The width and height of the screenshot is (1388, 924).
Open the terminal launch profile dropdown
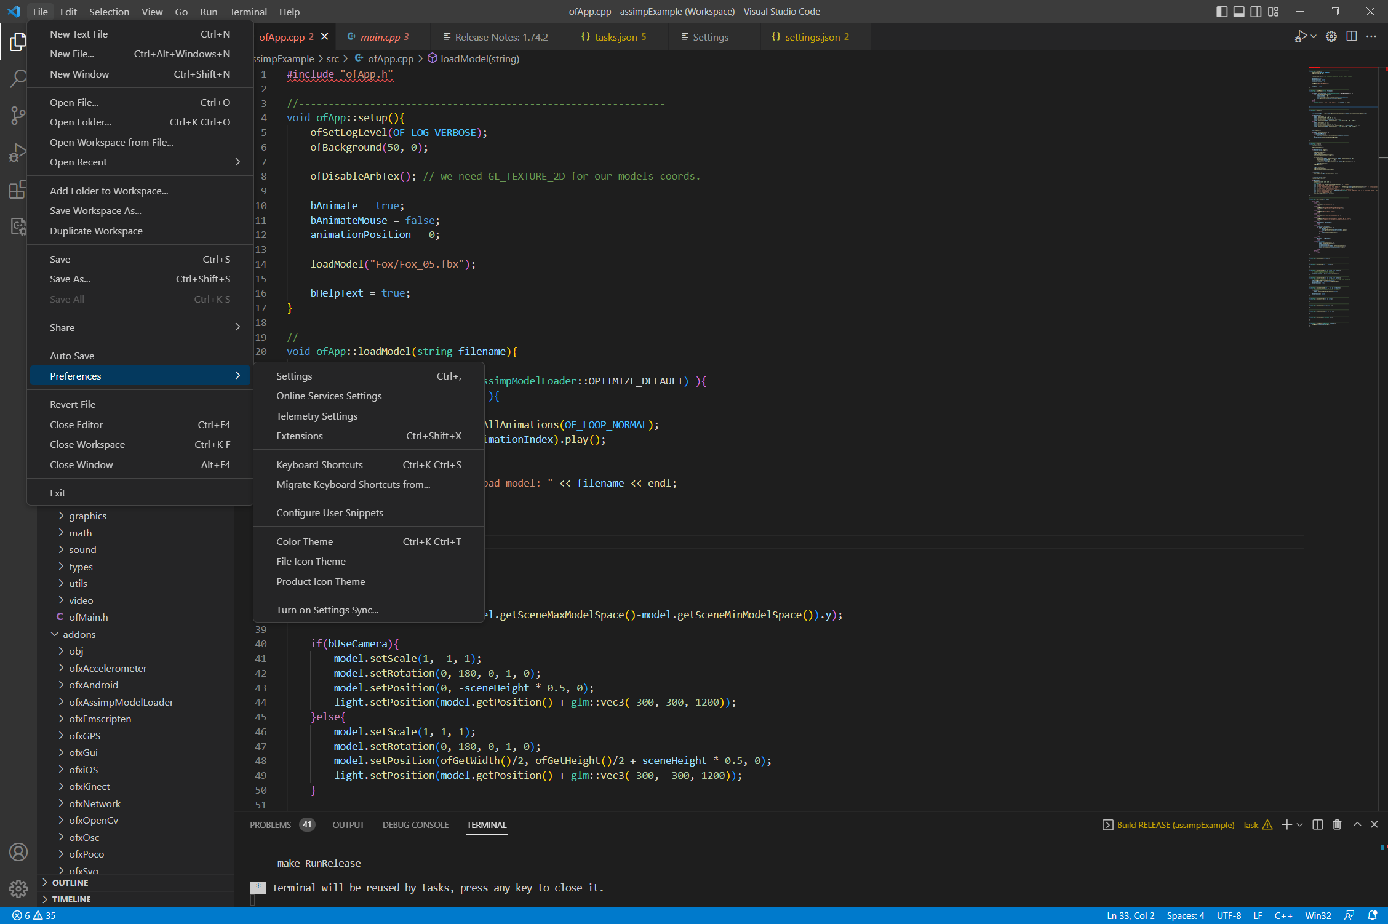(1299, 824)
